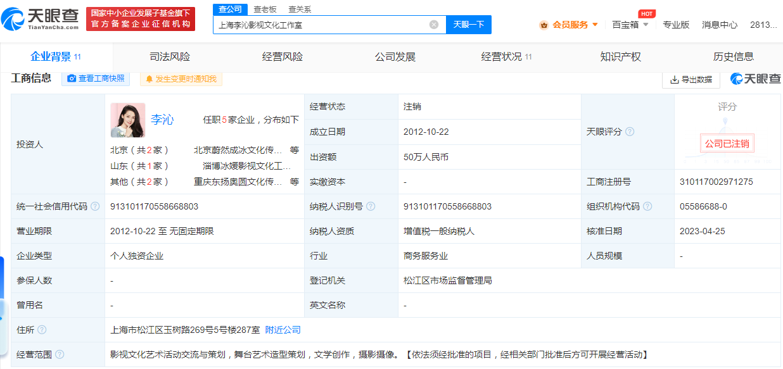Image resolution: width=783 pixels, height=369 pixels.
Task: Open 附近公司 link
Action: (283, 330)
